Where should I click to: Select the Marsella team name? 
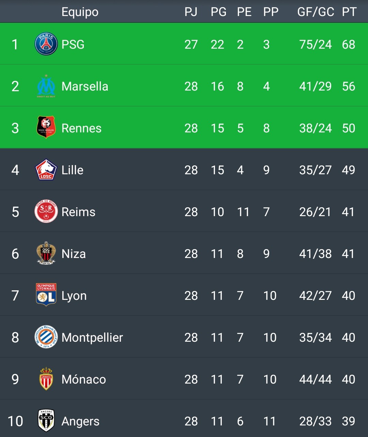tap(85, 86)
